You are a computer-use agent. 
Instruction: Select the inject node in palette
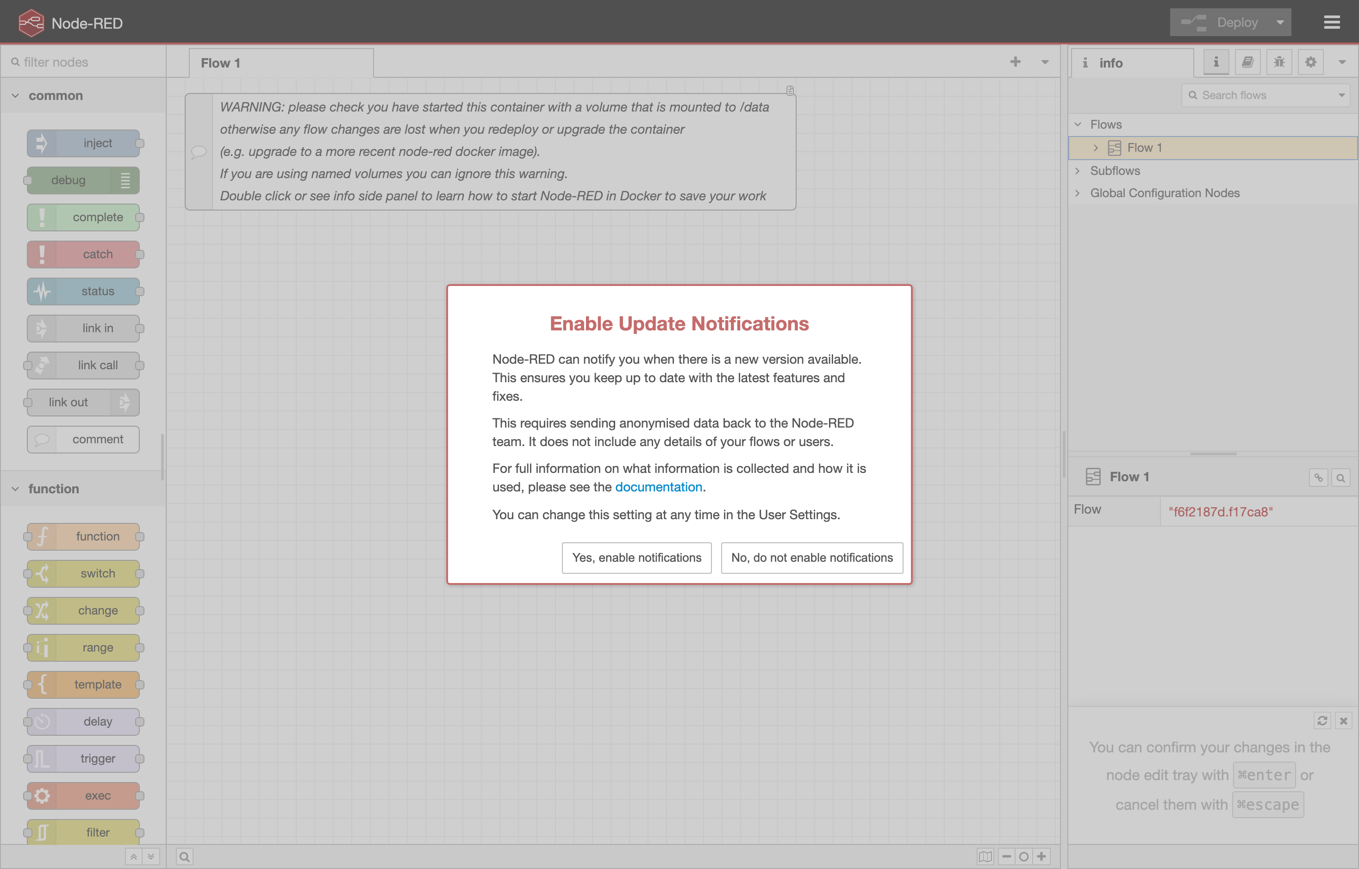coord(83,143)
